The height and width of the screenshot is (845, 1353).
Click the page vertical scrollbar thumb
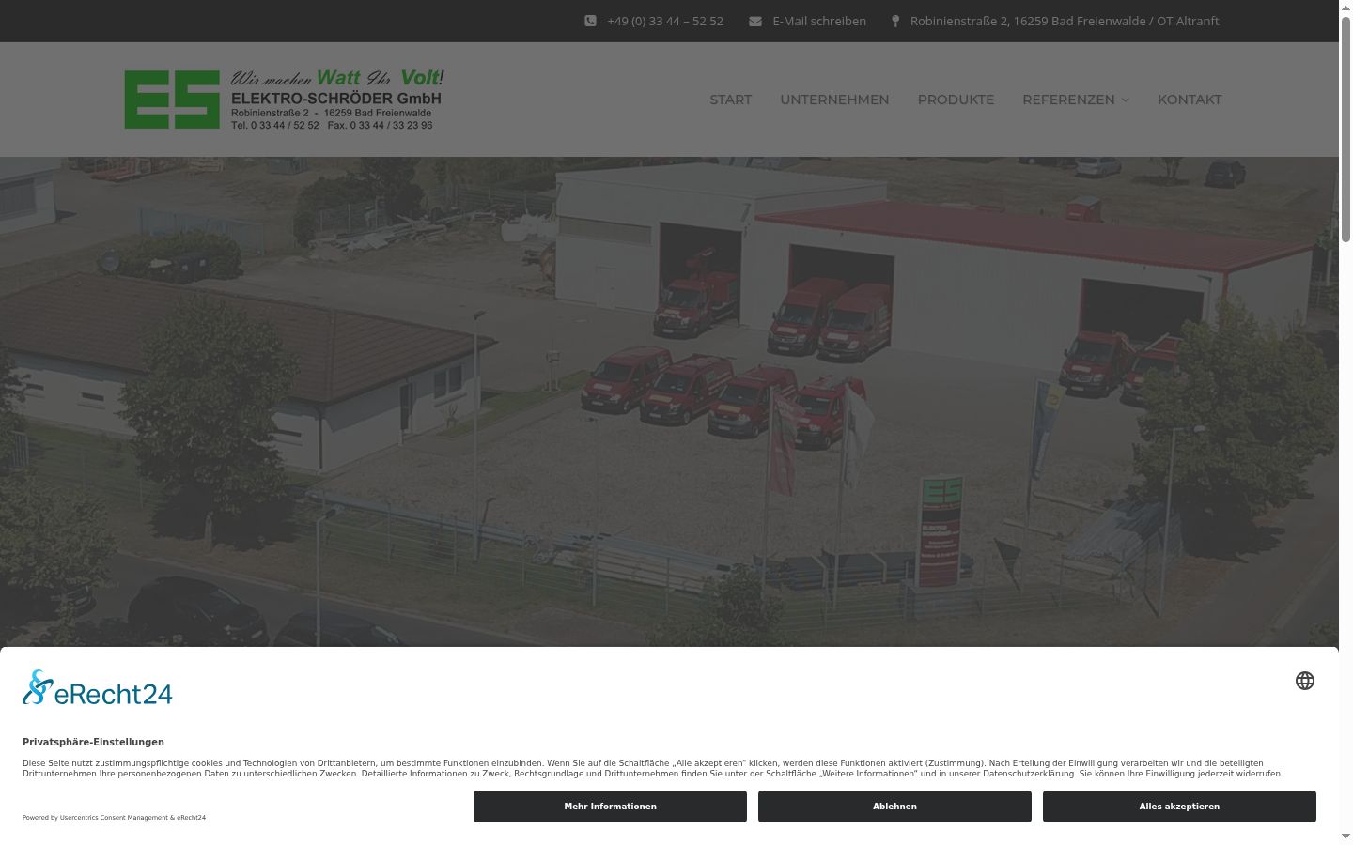point(1345,131)
